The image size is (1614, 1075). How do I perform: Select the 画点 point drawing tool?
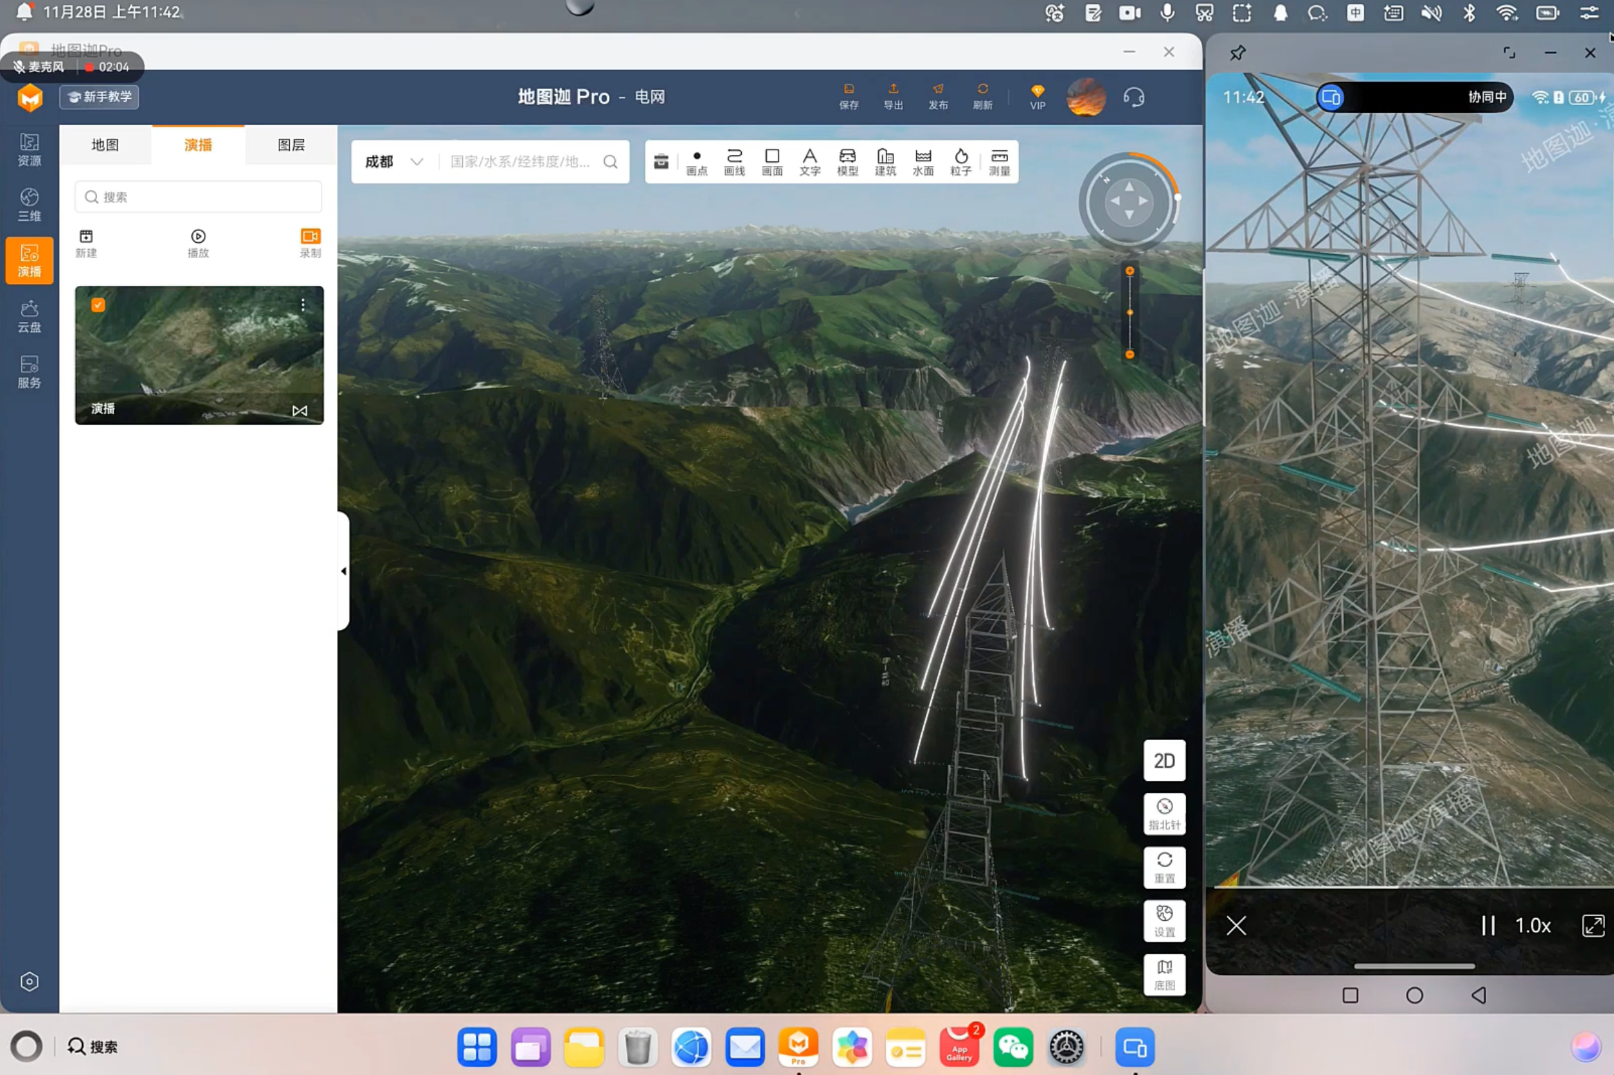coord(696,162)
